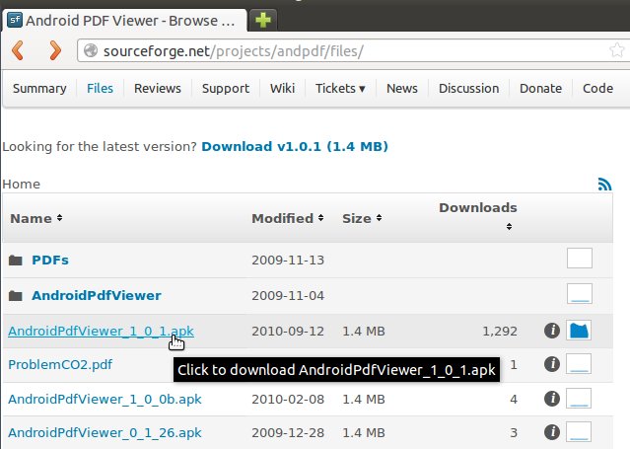Image resolution: width=630 pixels, height=449 pixels.
Task: Go to the Reviews section
Action: pyautogui.click(x=158, y=88)
